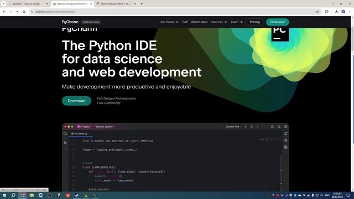Switch to the pycharm Google search tab
354x199 pixels.
[x=28, y=4]
